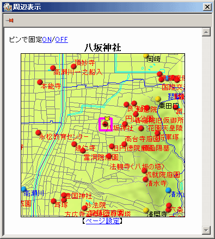The width and height of the screenshot is (215, 239).
Task: Click the red marker for 本能寺
Action: tap(40, 82)
